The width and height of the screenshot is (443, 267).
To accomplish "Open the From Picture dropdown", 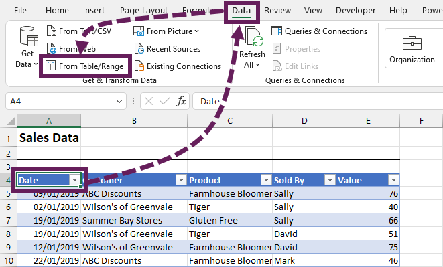I will (x=166, y=31).
